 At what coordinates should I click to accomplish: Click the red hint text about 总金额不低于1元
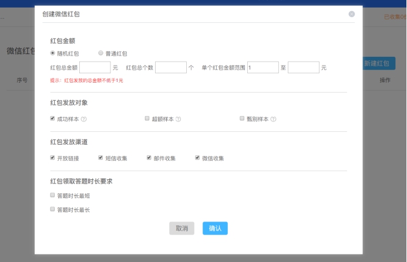click(87, 81)
